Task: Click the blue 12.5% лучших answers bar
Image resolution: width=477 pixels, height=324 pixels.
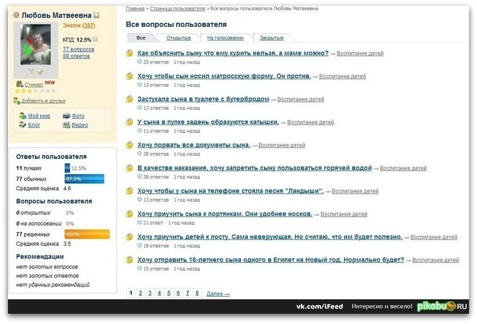Action: click(x=67, y=168)
